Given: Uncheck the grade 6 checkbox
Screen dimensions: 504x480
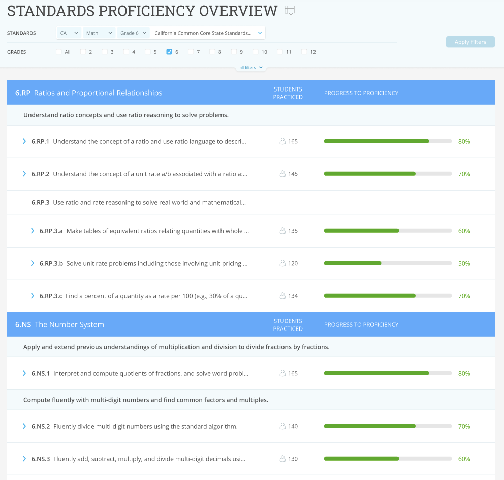Looking at the screenshot, I should 170,52.
